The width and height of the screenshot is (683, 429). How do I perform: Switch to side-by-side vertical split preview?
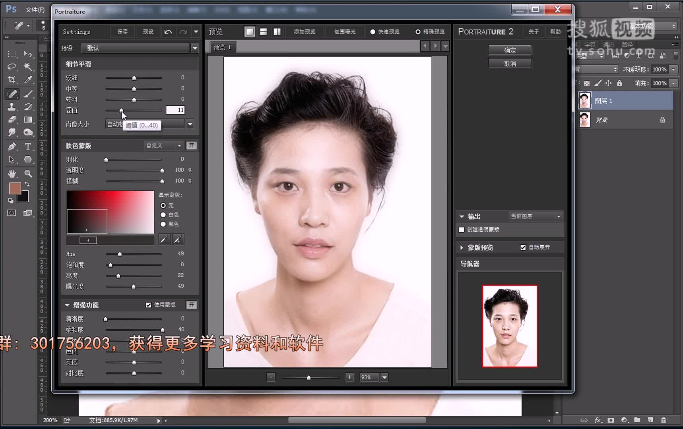(277, 32)
